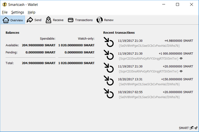Click incoming icon of +1 000.00000000 SMART transaction
199x132 pixels.
click(x=109, y=55)
